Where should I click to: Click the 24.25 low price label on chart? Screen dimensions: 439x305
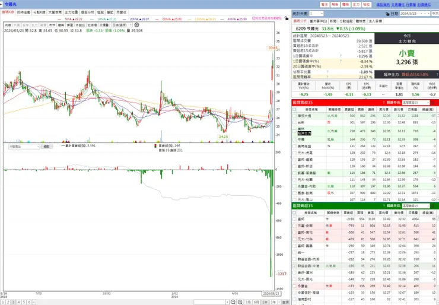coord(224,136)
